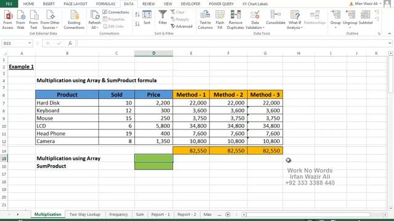Screen dimensions: 394x221
Task: Click Text to Columns
Action: [205, 20]
